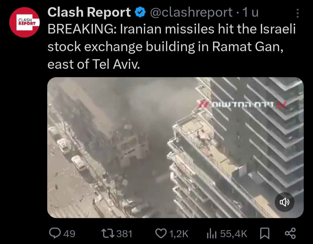313x244 pixels.
Task: Visit the @clashreport handle link
Action: 191,12
